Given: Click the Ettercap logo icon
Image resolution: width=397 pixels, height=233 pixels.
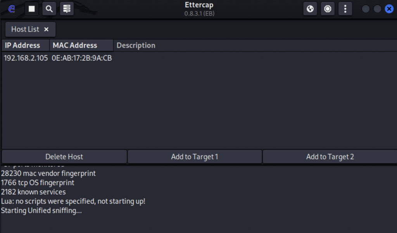Looking at the screenshot, I should pos(11,9).
